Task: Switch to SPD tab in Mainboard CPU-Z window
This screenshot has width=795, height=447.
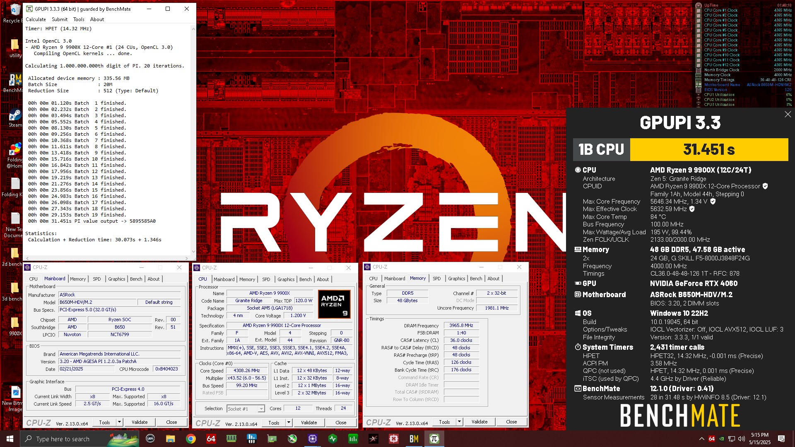Action: [97, 279]
